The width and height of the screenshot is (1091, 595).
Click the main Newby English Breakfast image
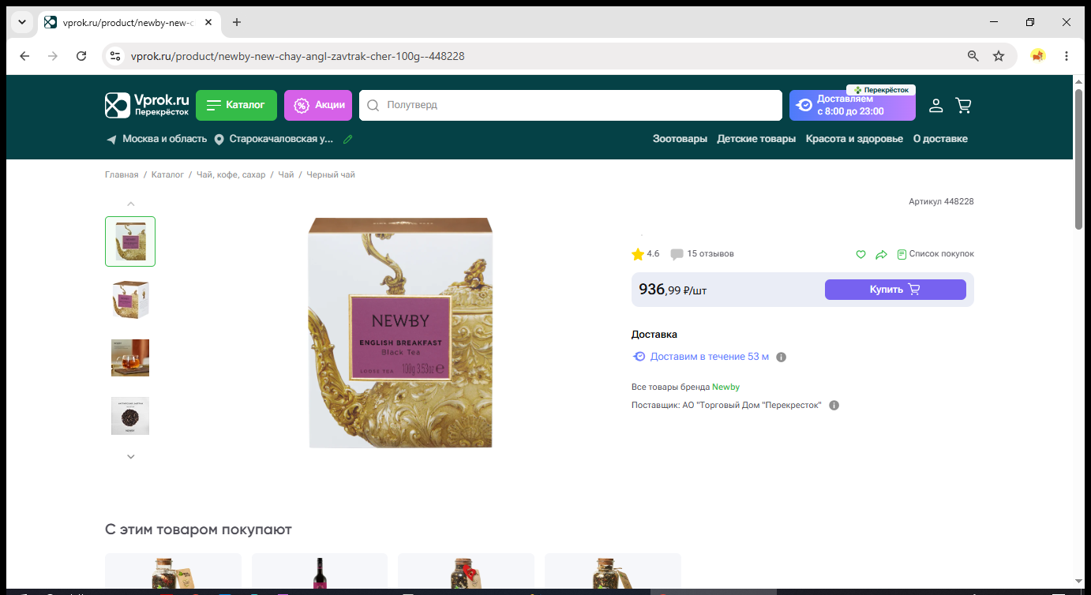point(400,333)
